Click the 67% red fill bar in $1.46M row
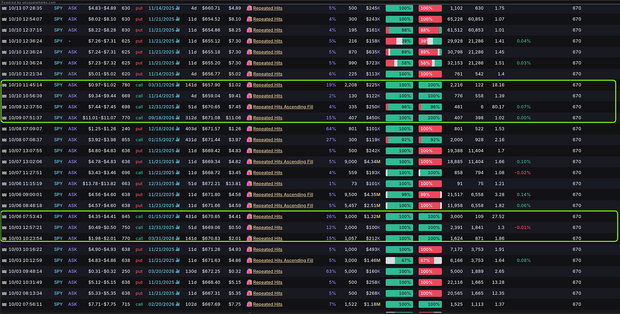620x314 pixels. pos(430,260)
